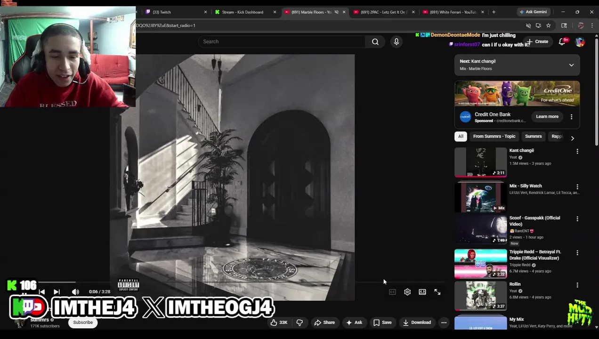Select the Summrs filter chip
The image size is (599, 339).
click(533, 137)
